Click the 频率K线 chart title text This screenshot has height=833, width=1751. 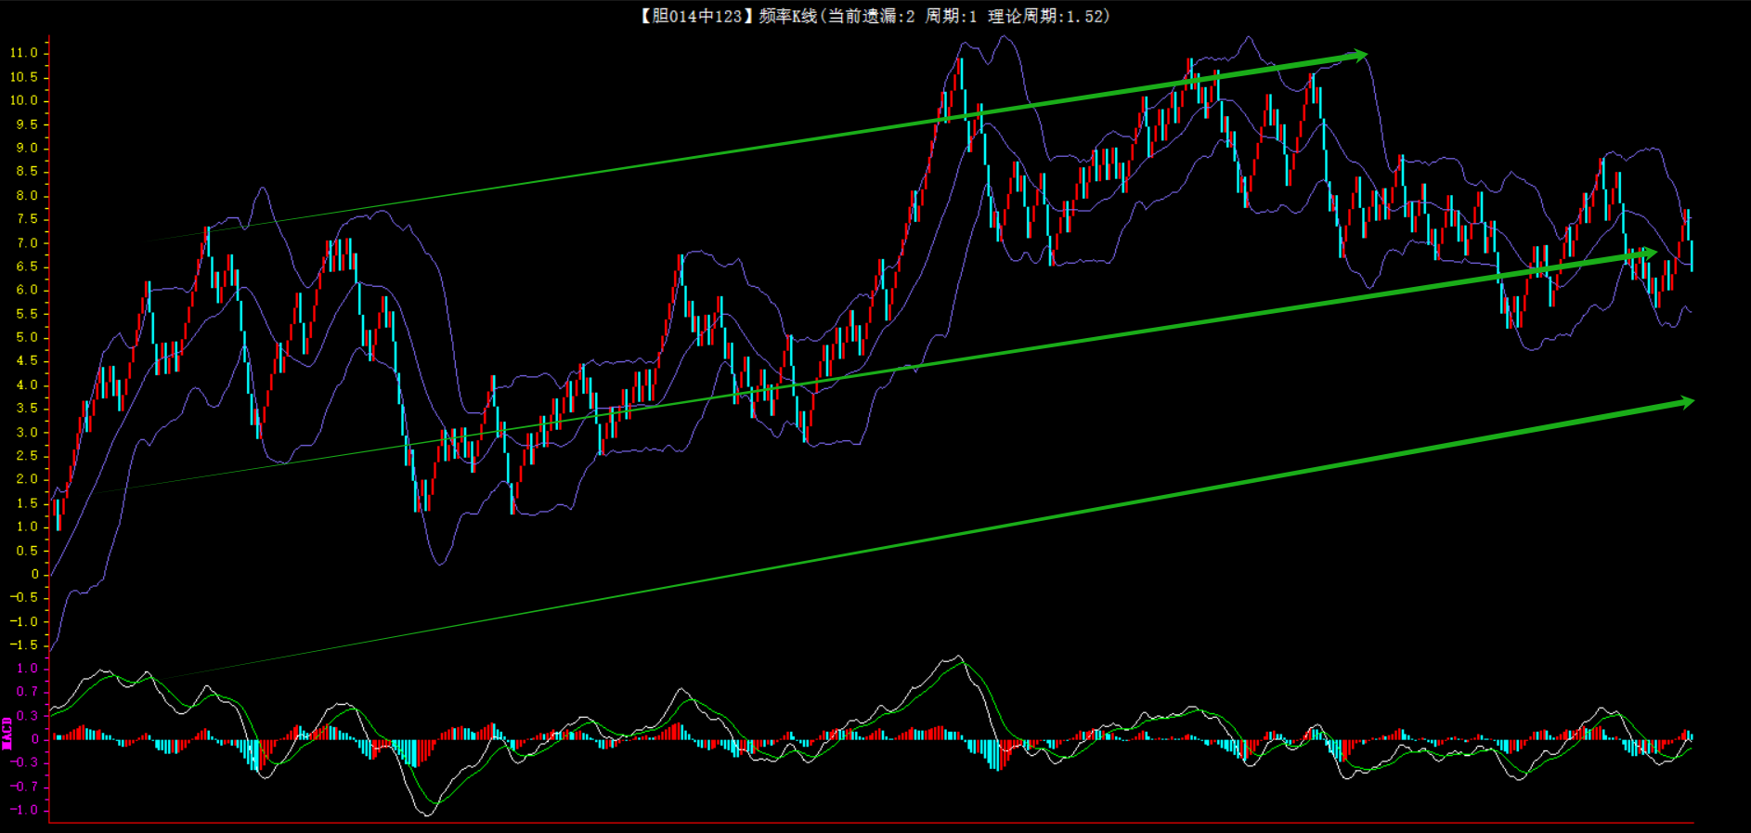tap(787, 16)
